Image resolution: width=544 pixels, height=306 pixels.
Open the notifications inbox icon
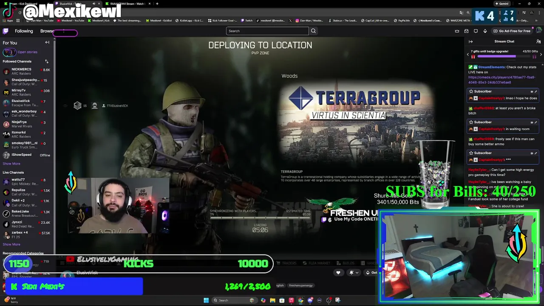[466, 31]
